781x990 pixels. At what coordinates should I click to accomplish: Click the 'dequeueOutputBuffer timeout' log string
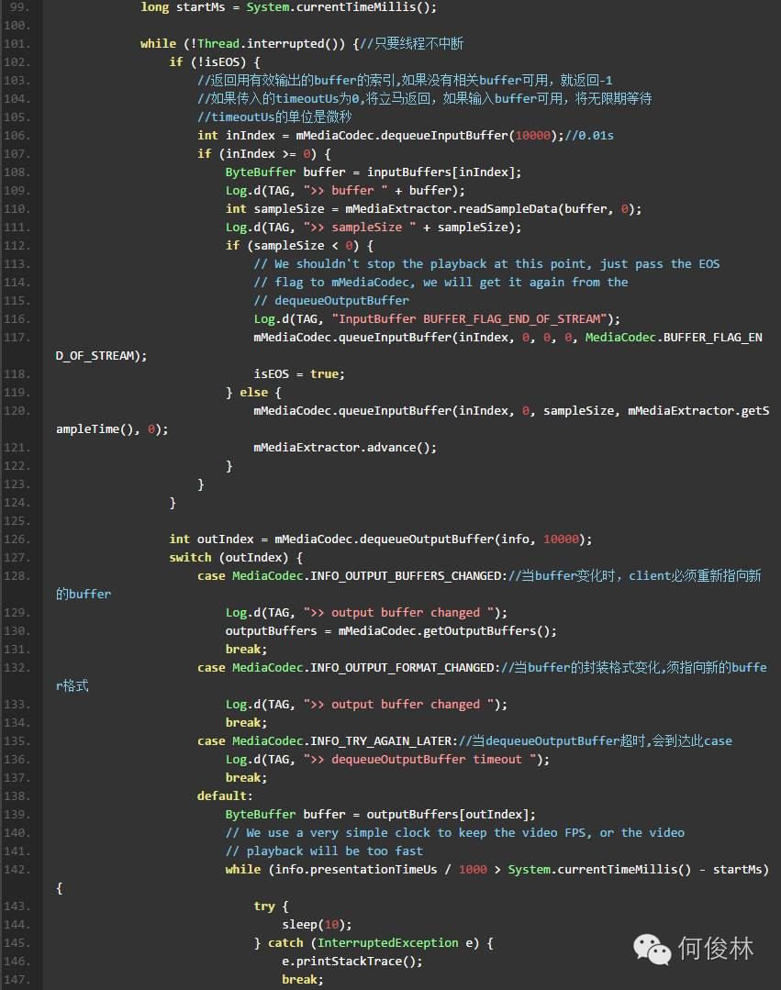pos(427,759)
